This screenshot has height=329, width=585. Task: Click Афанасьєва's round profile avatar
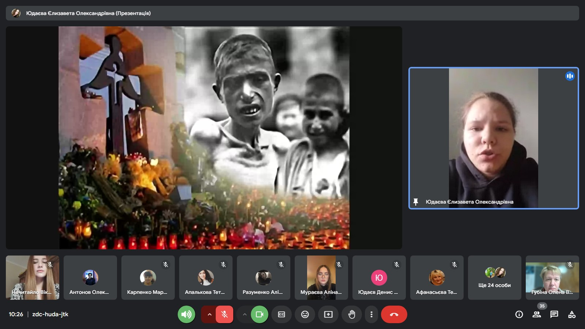[x=437, y=278]
